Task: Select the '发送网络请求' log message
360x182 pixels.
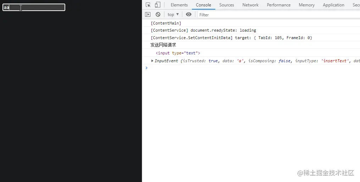Action: pyautogui.click(x=163, y=45)
